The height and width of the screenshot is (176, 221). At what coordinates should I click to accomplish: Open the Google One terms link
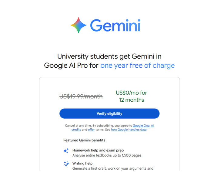[x=141, y=125]
